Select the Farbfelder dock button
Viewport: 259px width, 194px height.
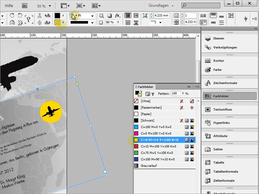pos(230,96)
